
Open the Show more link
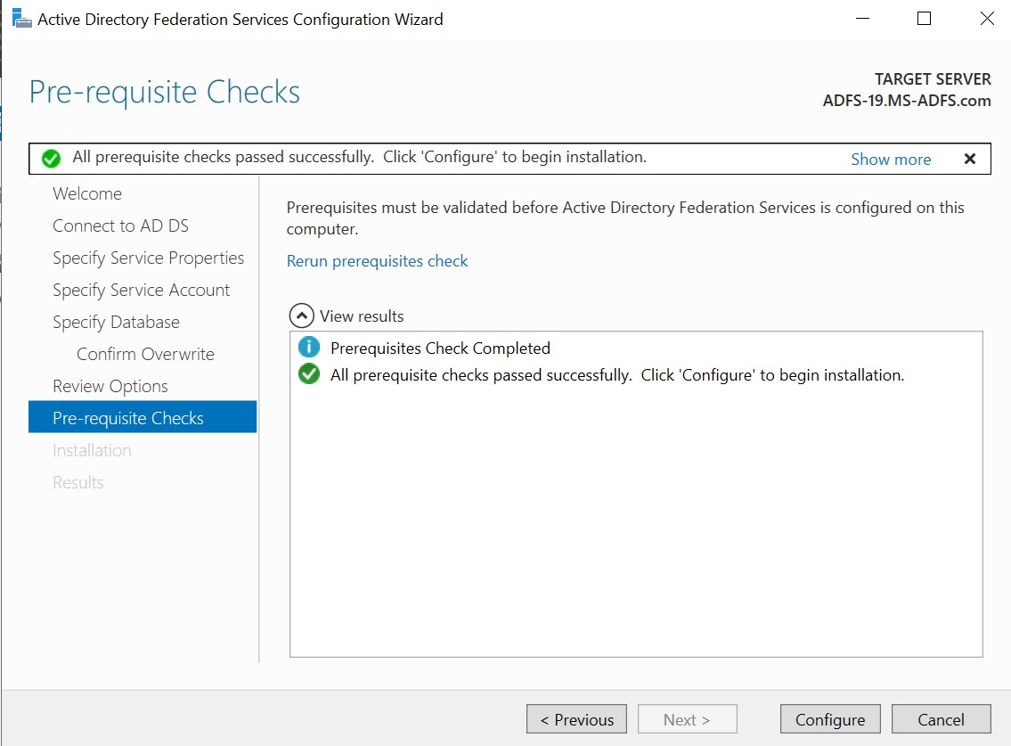pos(891,160)
